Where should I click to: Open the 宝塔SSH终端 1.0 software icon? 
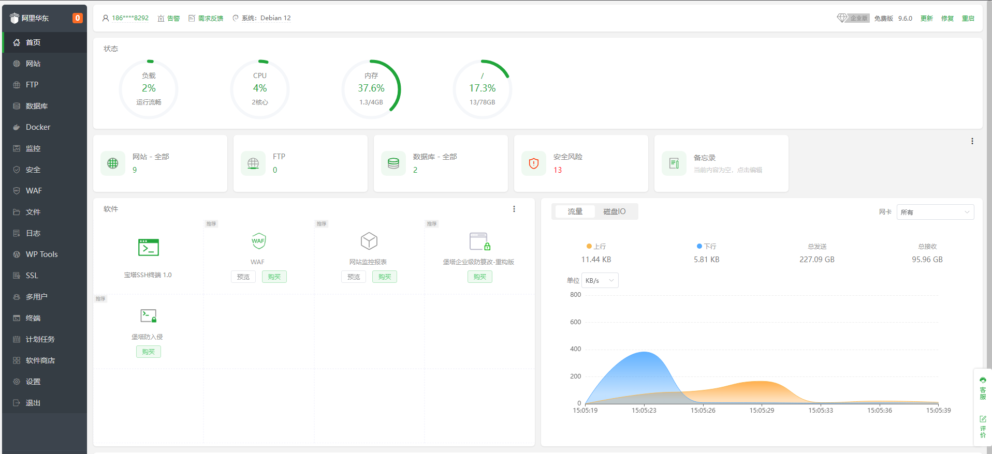[149, 248]
